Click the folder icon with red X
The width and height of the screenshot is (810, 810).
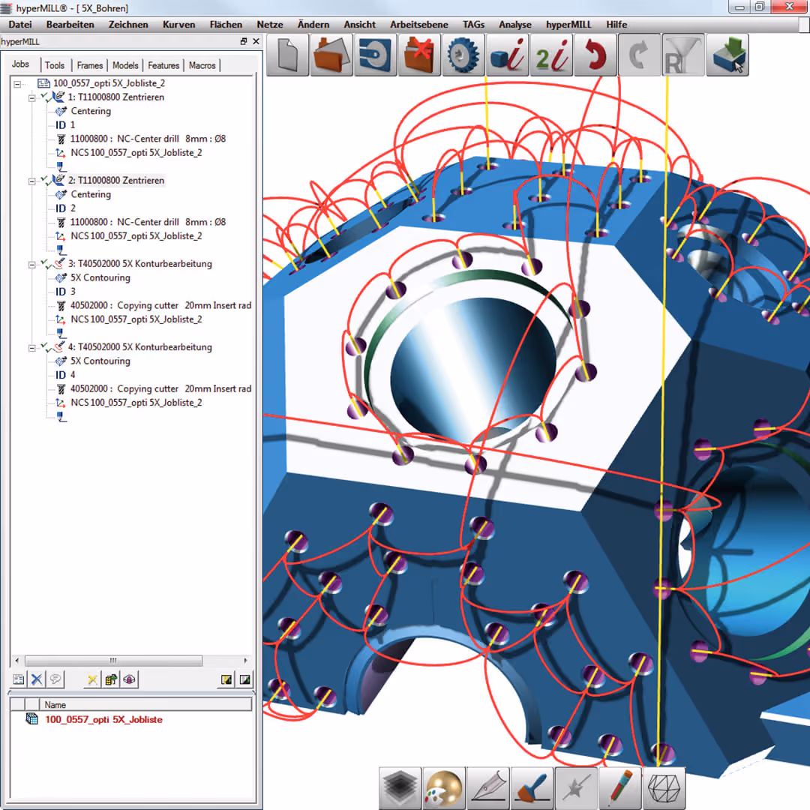419,55
